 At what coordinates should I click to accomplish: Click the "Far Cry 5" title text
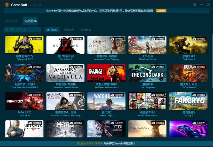[189, 116]
